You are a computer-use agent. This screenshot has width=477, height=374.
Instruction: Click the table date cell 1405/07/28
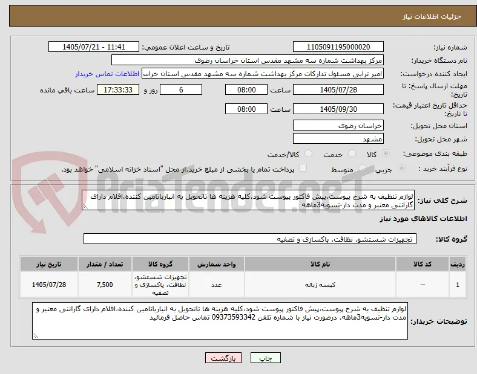[x=48, y=285]
